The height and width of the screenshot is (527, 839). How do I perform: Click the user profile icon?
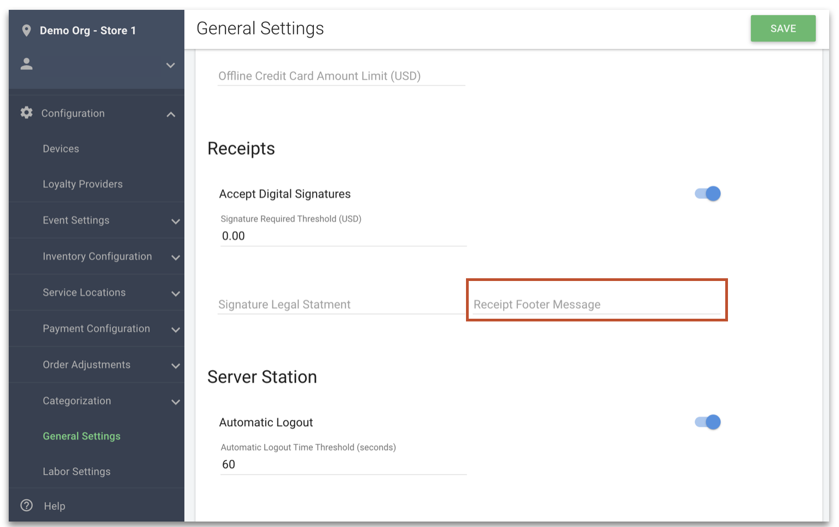pos(26,65)
